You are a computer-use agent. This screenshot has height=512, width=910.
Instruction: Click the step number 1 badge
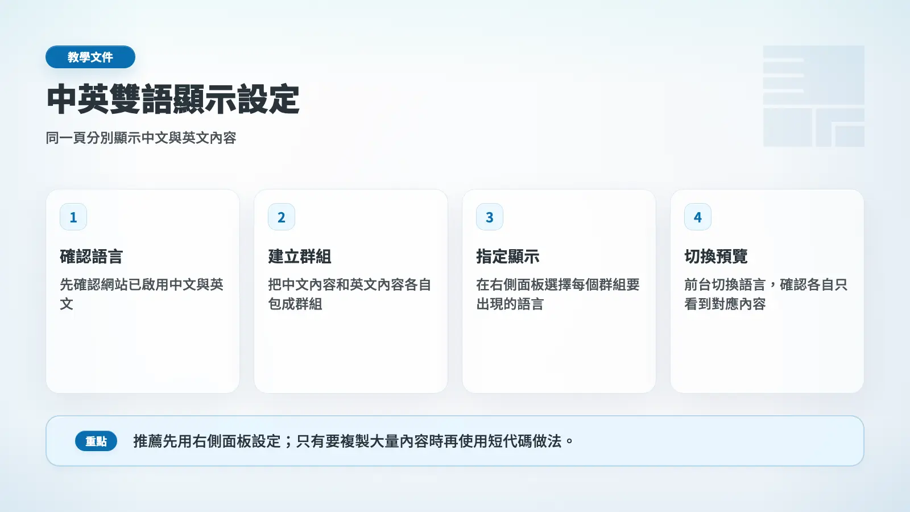pos(73,217)
